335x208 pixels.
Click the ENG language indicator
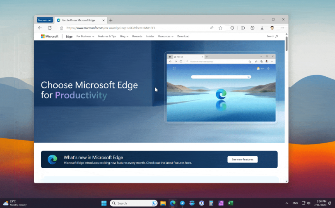pos(295,203)
